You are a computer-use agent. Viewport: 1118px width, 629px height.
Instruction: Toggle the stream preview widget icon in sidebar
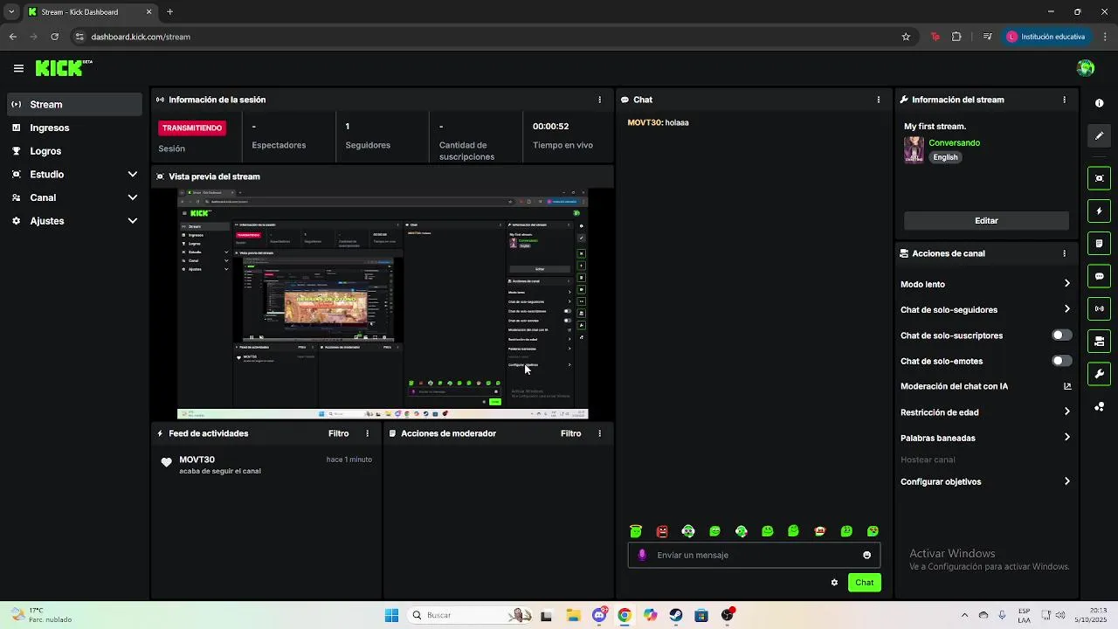click(1099, 178)
